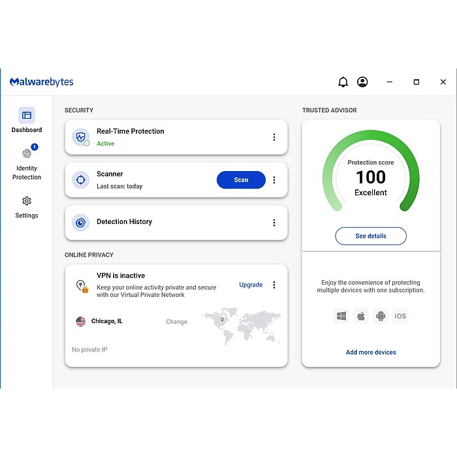Select the Windows platform icon
This screenshot has height=457, width=457.
[x=341, y=316]
